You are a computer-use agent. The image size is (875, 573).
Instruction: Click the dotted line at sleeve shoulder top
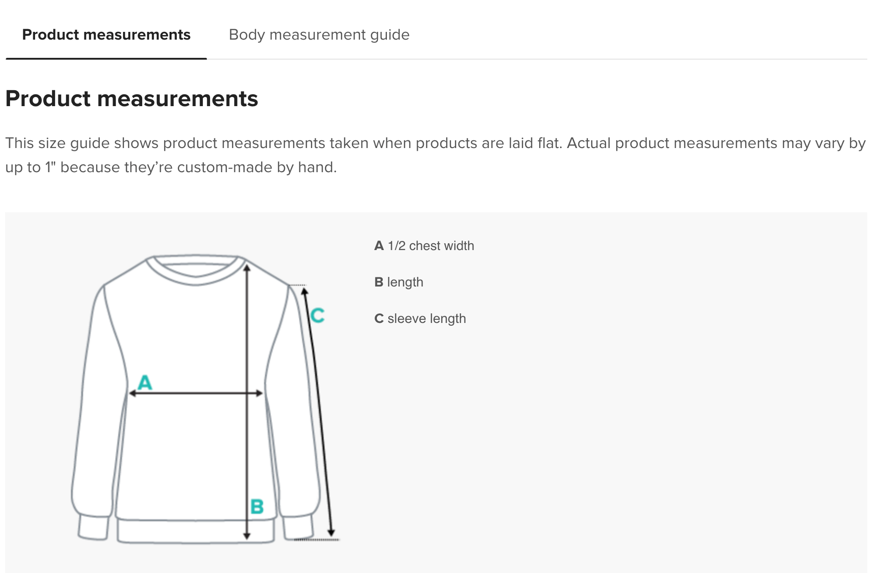point(298,285)
